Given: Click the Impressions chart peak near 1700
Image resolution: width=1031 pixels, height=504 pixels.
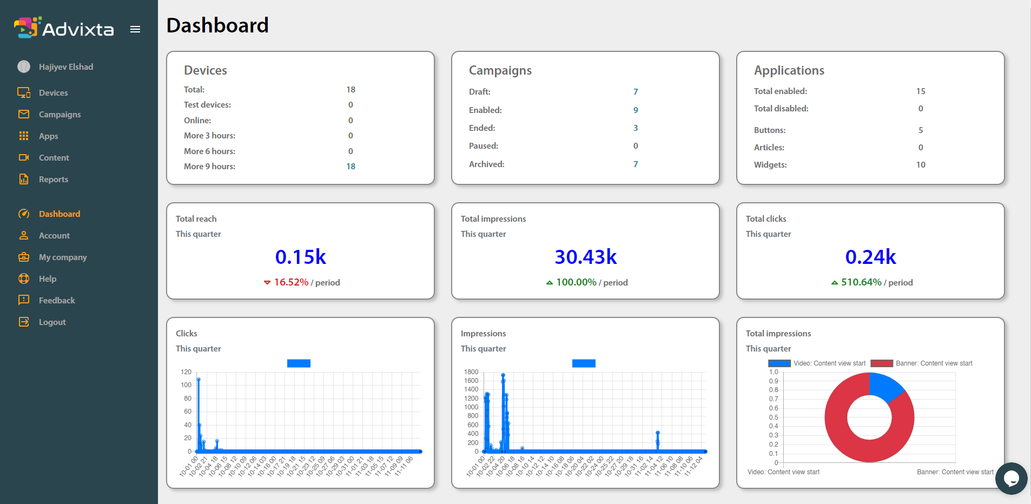Looking at the screenshot, I should coord(503,375).
